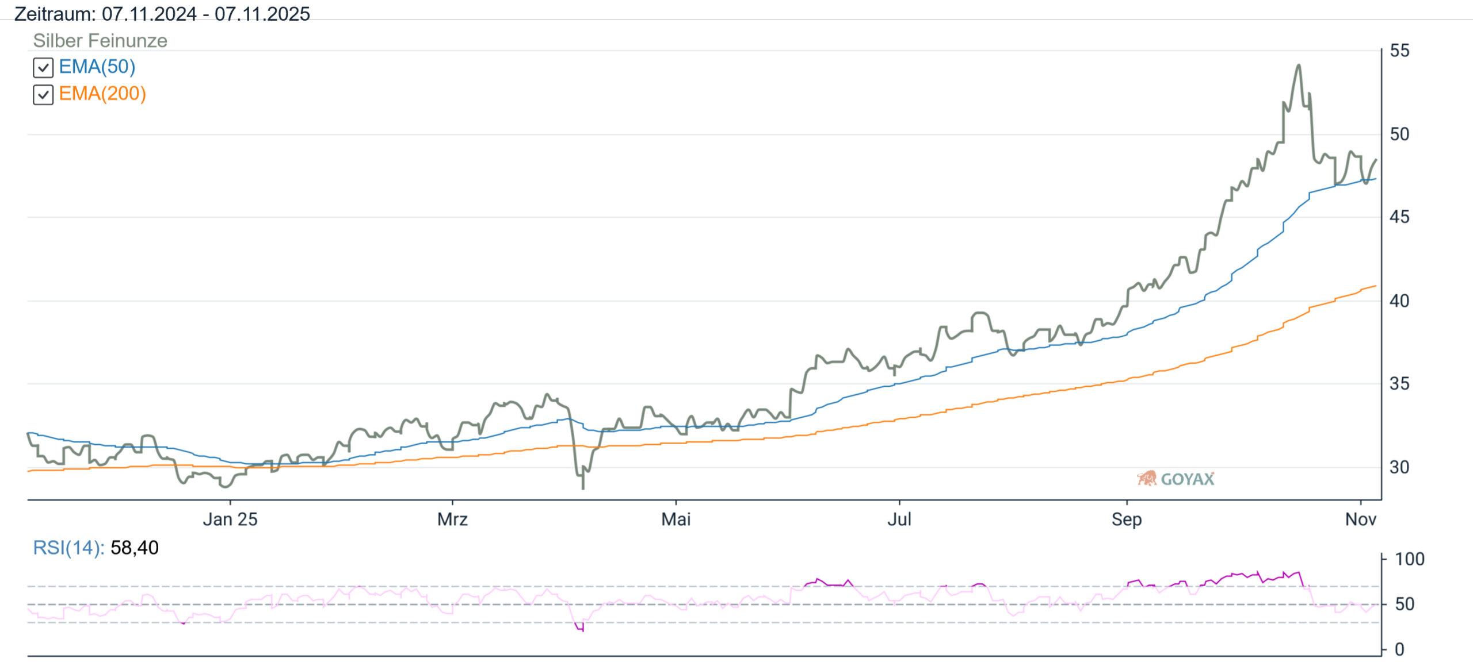This screenshot has height=662, width=1473.
Task: Click the Silber Feinunze chart title
Action: click(x=100, y=41)
